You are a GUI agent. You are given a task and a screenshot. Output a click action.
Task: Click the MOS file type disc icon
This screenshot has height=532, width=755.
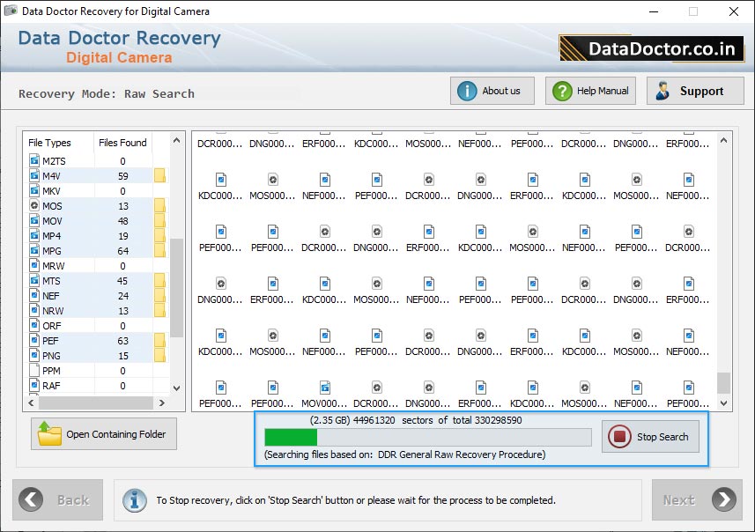tap(34, 206)
